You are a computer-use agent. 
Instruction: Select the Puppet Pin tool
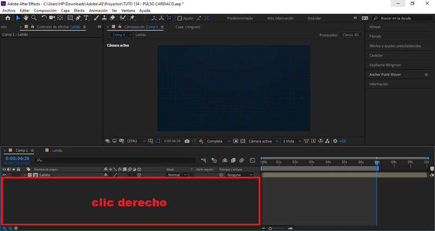[132, 18]
